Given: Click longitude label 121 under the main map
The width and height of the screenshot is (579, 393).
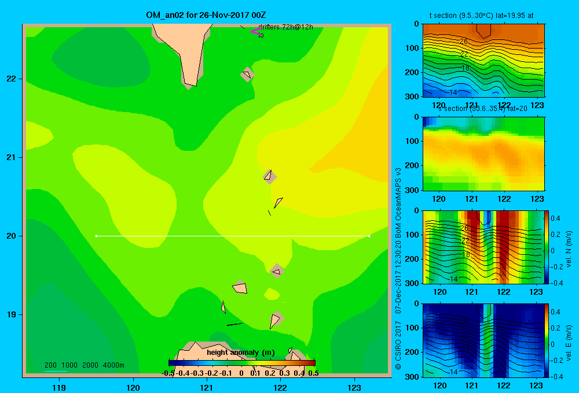Looking at the screenshot, I should pyautogui.click(x=207, y=387).
